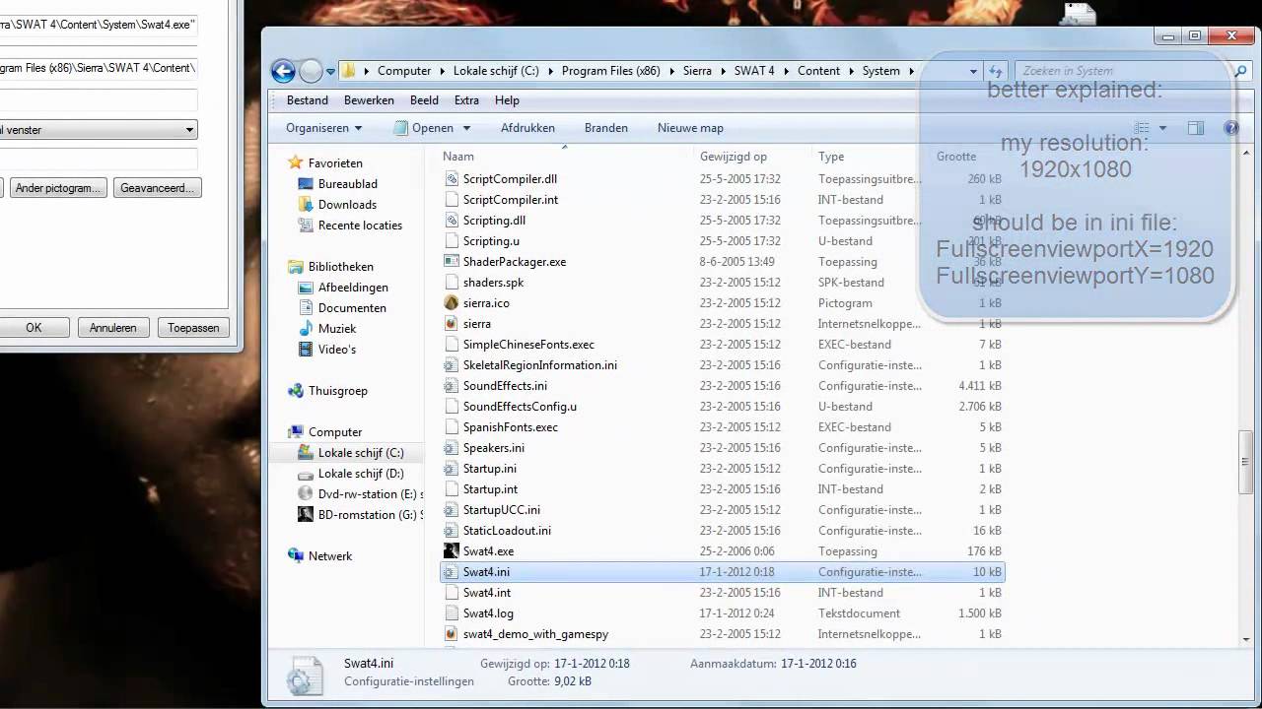Expand the Organiseren dropdown menu
Image resolution: width=1262 pixels, height=709 pixels.
(323, 128)
